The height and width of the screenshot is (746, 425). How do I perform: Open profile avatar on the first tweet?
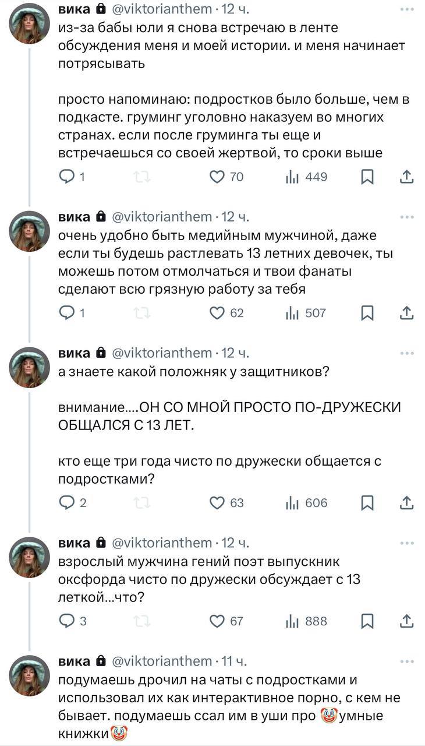29,23
